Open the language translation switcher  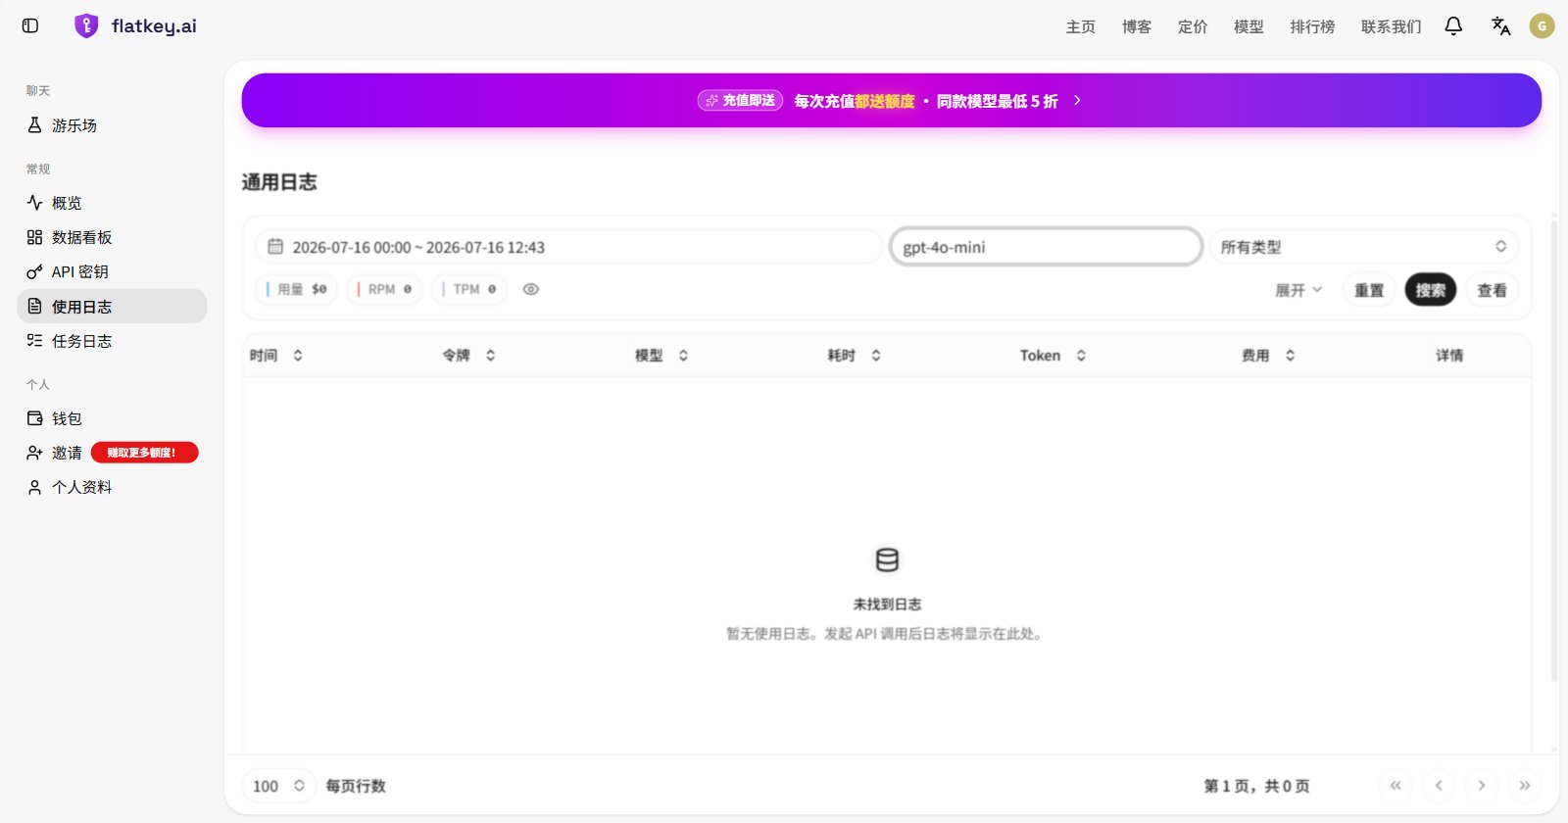pyautogui.click(x=1500, y=26)
